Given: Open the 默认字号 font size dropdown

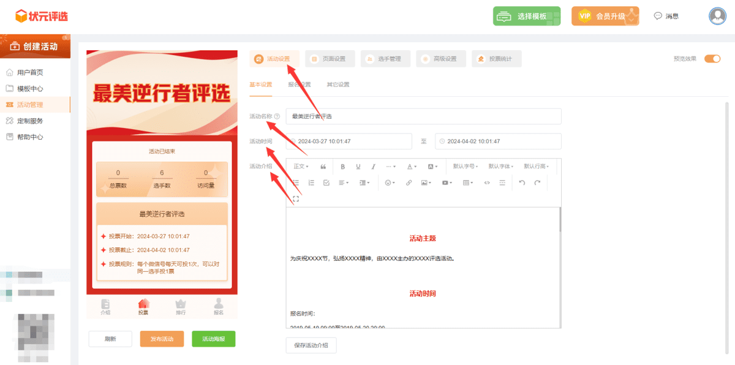Looking at the screenshot, I should [x=464, y=167].
